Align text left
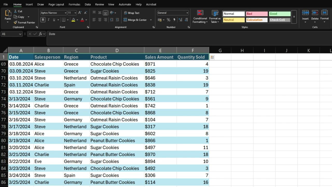 click(94, 20)
